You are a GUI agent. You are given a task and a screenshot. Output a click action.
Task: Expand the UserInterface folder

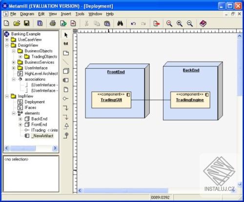[x=14, y=68]
